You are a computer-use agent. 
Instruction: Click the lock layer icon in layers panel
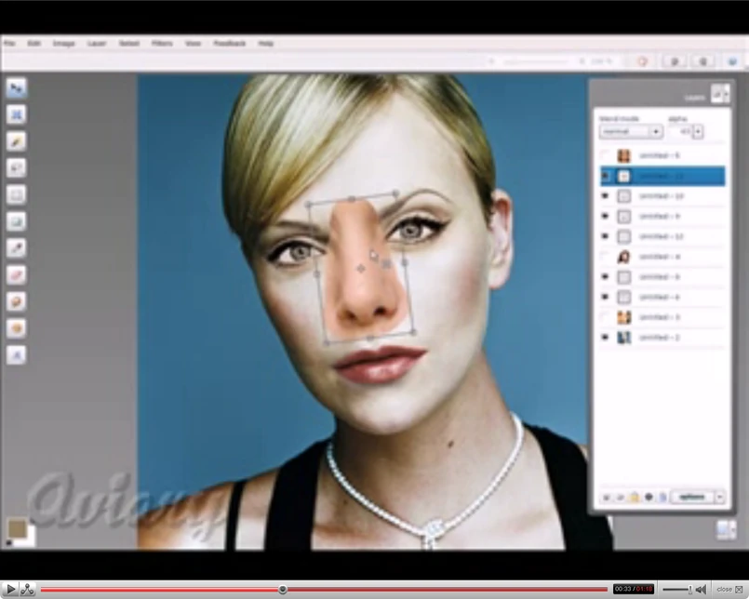point(635,498)
